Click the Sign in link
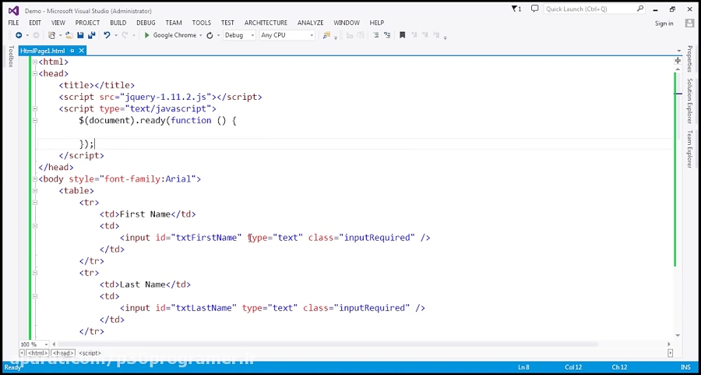 664,23
